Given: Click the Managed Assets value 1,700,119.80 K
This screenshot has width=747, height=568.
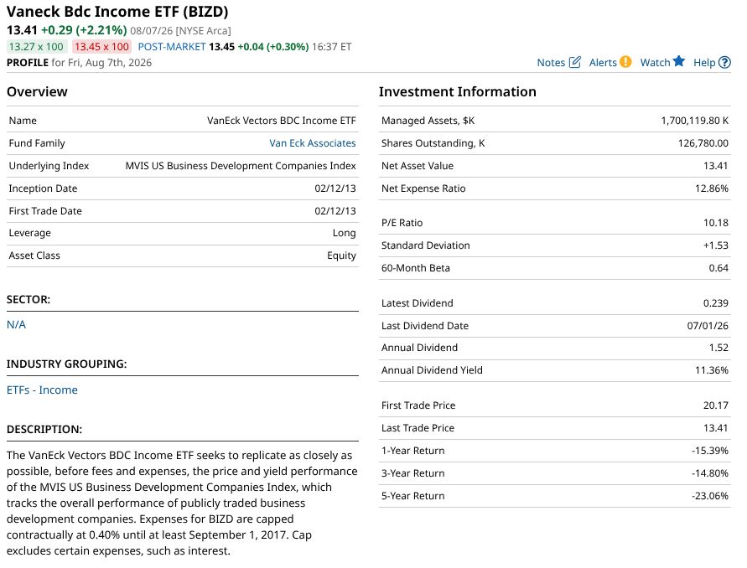Looking at the screenshot, I should point(694,121).
